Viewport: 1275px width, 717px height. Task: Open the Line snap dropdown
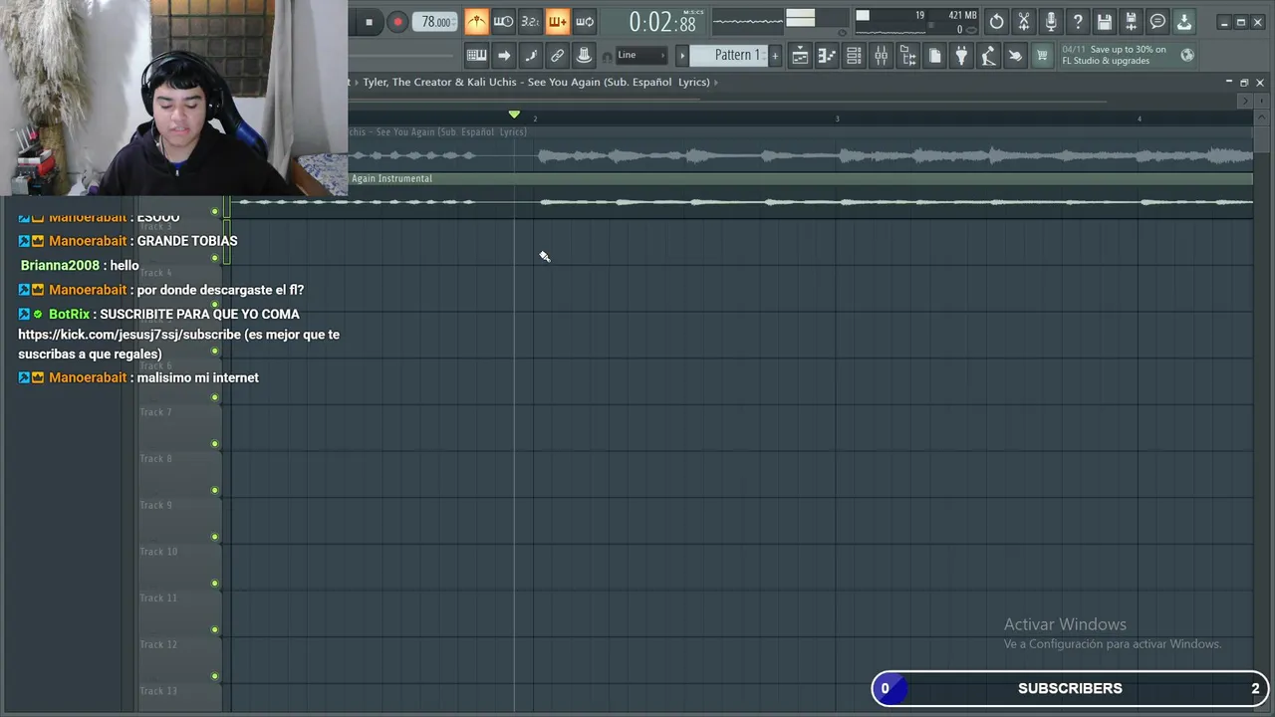[x=640, y=55]
